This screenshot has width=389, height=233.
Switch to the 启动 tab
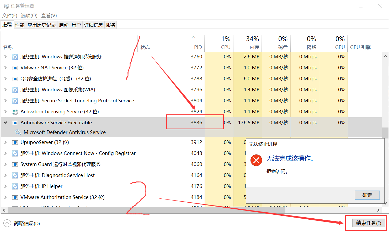(x=64, y=25)
